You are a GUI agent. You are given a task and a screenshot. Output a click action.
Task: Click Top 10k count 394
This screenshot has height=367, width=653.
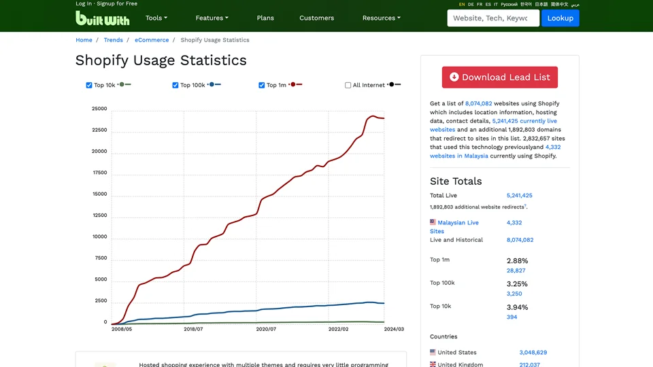tap(512, 317)
